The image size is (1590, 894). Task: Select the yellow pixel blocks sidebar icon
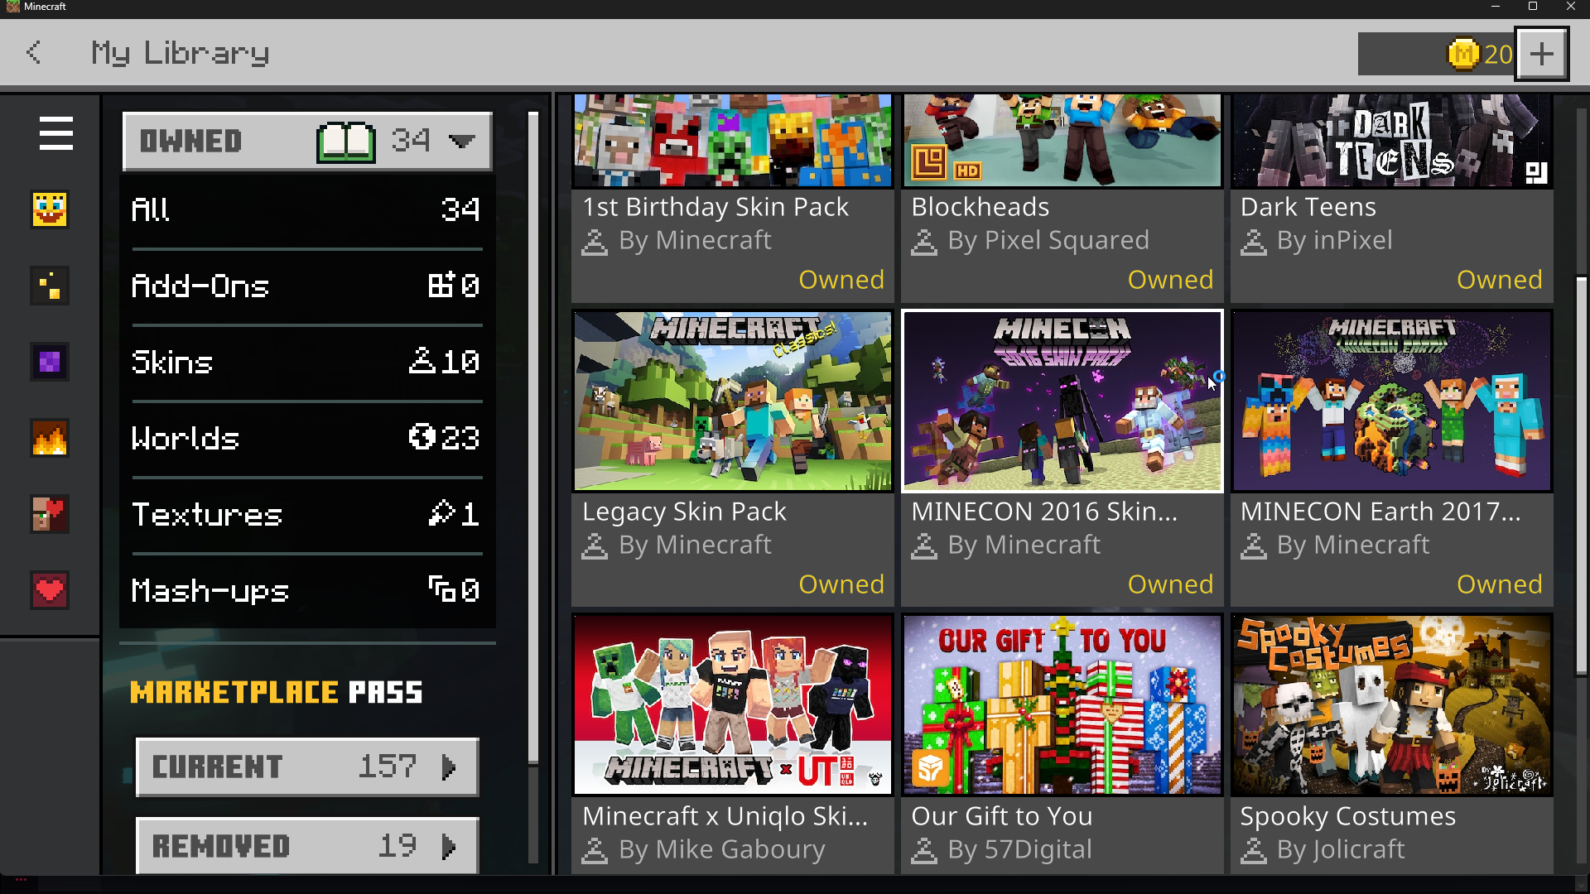[x=50, y=286]
